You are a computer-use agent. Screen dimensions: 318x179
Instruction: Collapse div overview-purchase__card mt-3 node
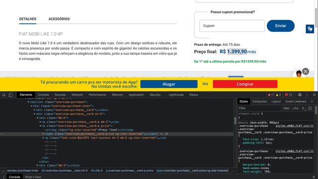pos(34,114)
